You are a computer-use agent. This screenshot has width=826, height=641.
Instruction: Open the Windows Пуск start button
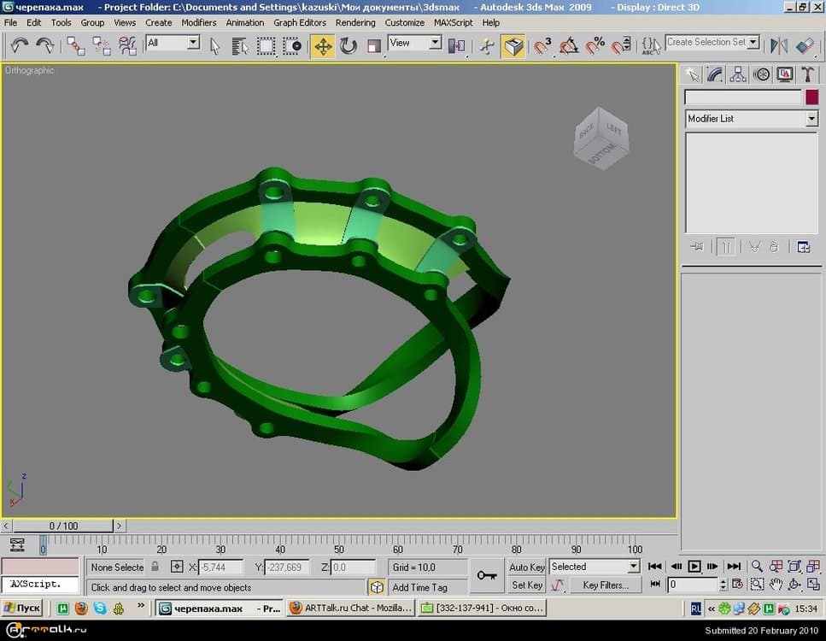click(x=21, y=608)
